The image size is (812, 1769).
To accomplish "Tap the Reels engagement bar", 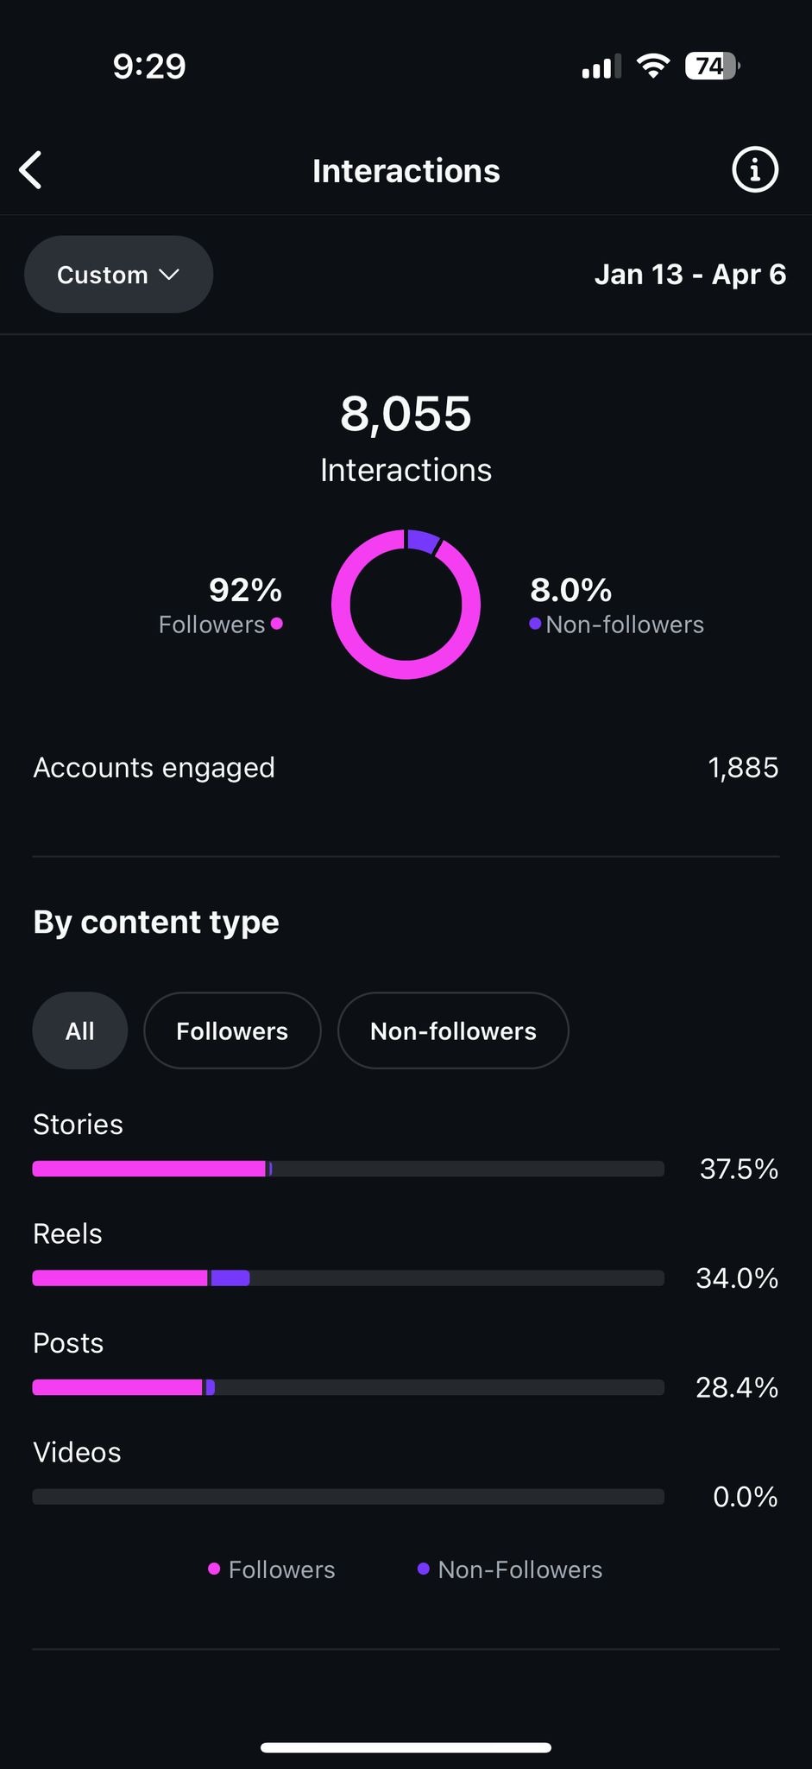I will [x=348, y=1278].
